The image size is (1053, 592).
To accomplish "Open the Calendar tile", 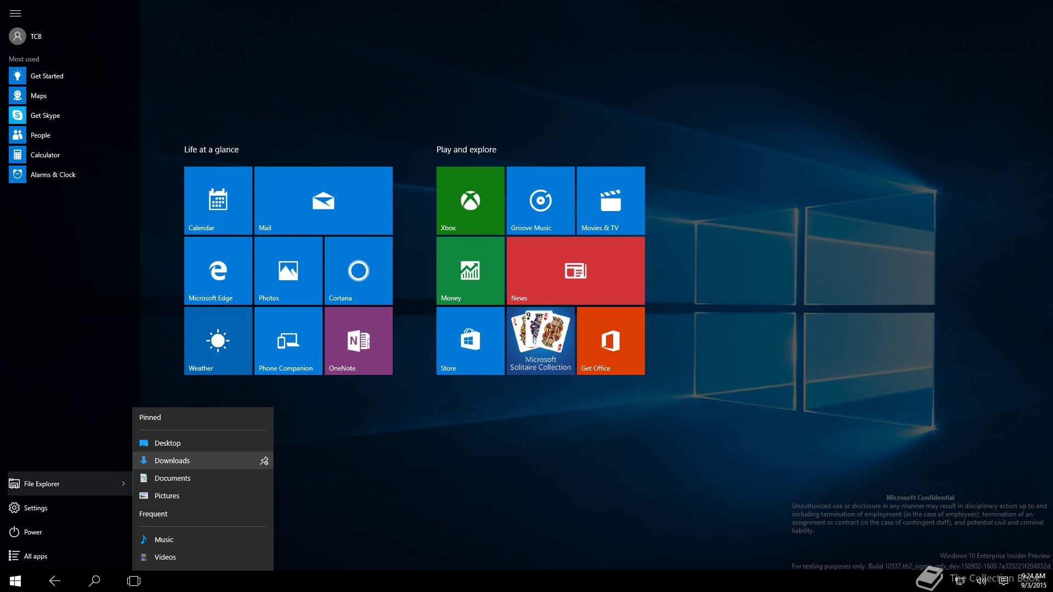I will [218, 201].
